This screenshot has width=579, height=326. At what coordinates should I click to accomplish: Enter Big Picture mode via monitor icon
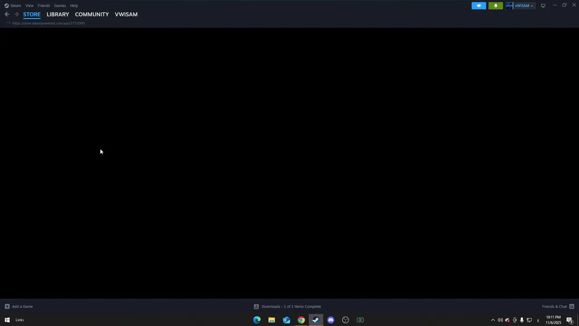pos(543,5)
